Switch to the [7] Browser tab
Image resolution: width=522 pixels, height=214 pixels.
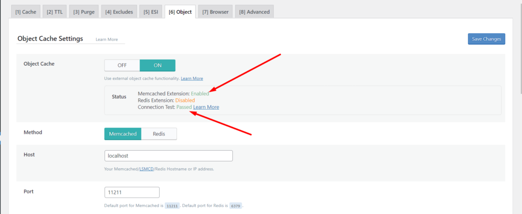coord(216,12)
